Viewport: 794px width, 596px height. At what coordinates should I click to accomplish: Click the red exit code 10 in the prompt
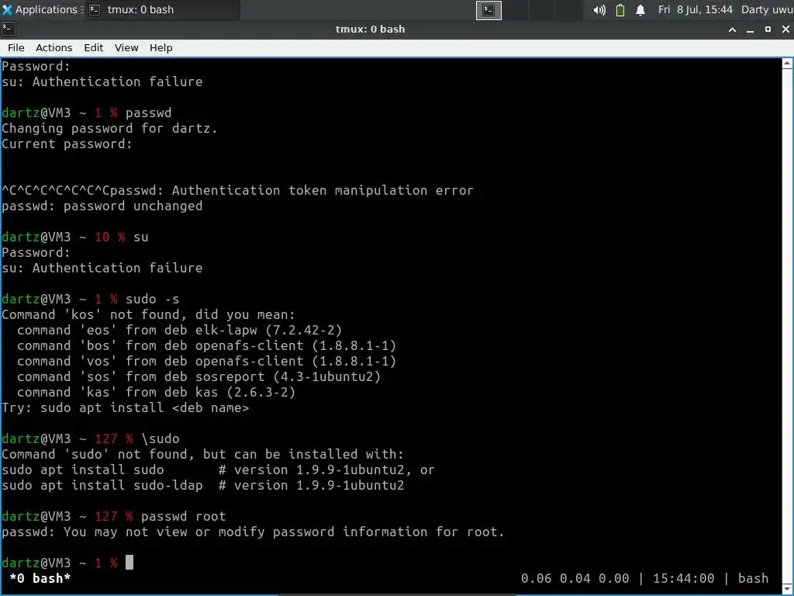tap(102, 237)
